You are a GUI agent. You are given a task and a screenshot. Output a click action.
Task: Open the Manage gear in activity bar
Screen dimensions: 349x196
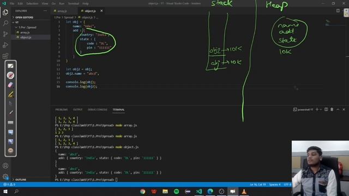[5, 176]
